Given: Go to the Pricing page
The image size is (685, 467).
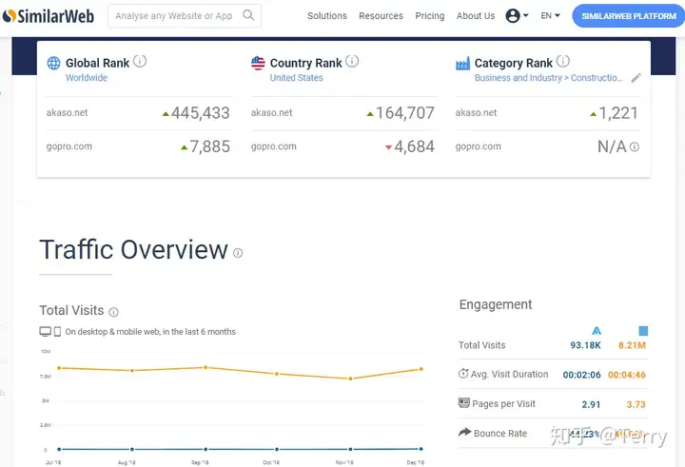Looking at the screenshot, I should point(429,16).
